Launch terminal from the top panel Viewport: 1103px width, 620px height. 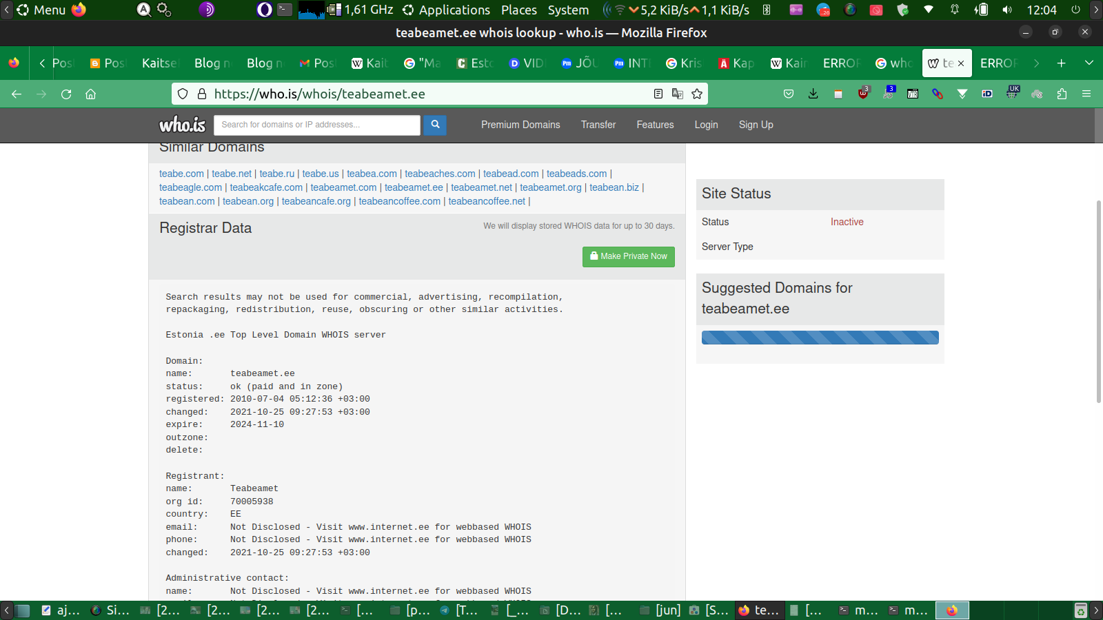click(x=285, y=10)
